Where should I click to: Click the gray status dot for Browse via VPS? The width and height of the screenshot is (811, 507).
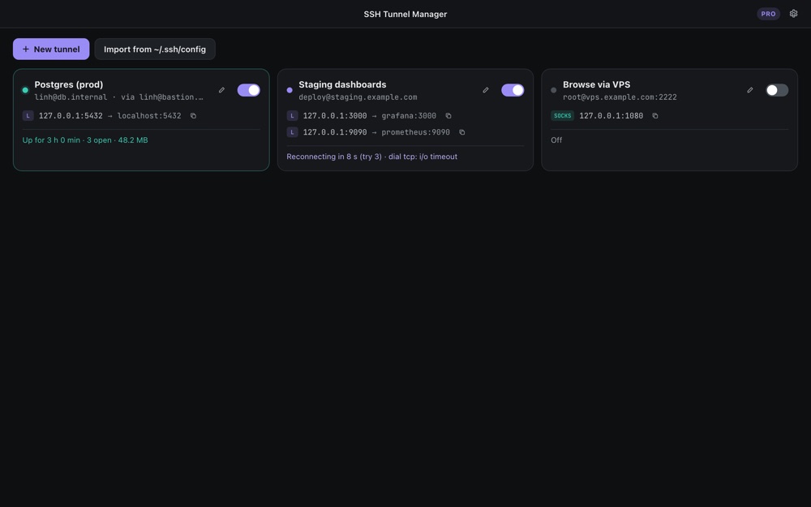tap(554, 90)
